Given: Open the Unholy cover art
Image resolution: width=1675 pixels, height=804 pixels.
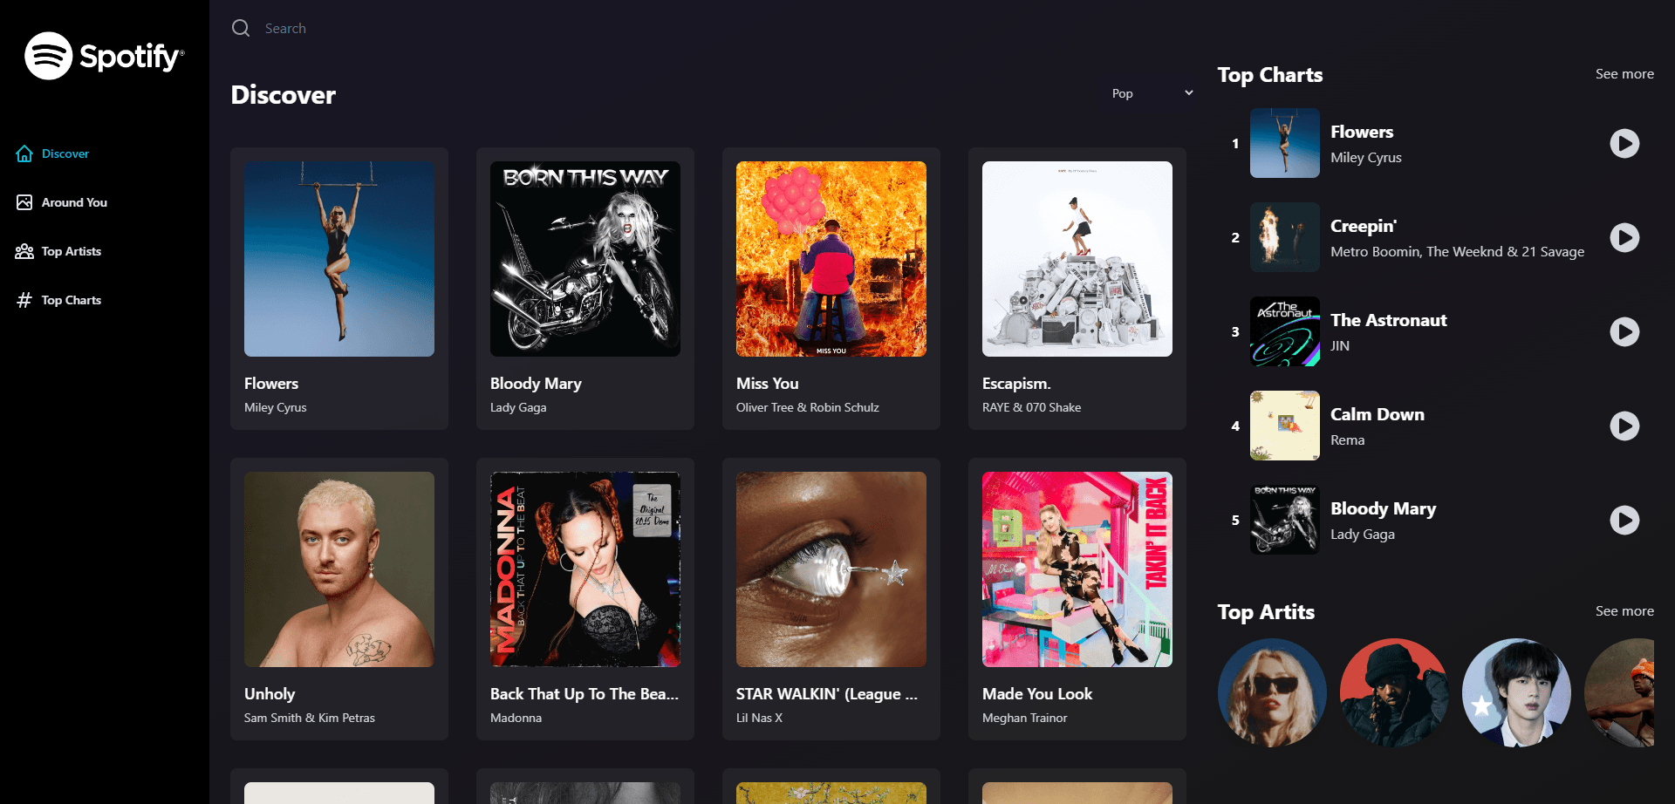Looking at the screenshot, I should (339, 569).
